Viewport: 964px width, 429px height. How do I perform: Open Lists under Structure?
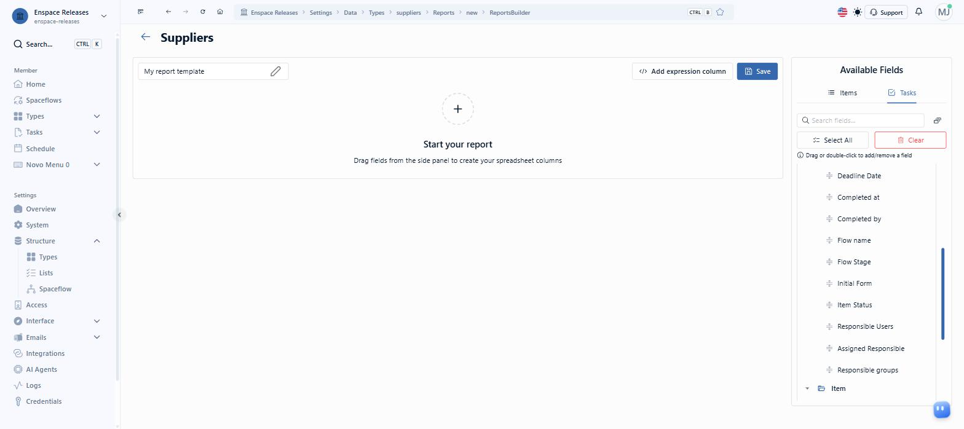(x=46, y=273)
